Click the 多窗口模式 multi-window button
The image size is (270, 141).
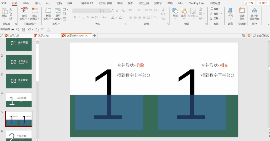click(260, 36)
